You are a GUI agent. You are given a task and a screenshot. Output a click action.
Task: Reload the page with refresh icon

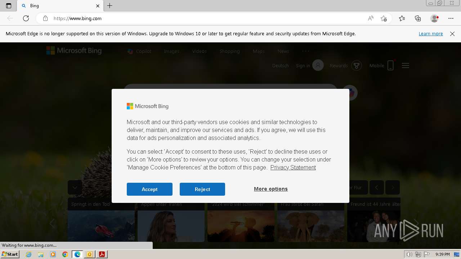tap(26, 18)
